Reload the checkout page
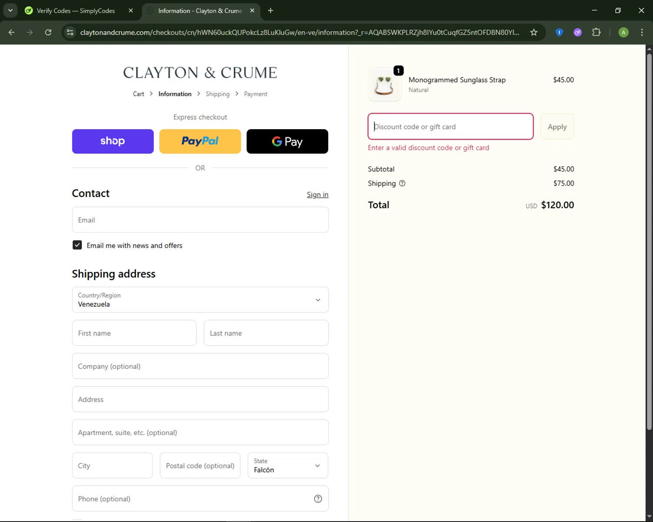 (48, 32)
